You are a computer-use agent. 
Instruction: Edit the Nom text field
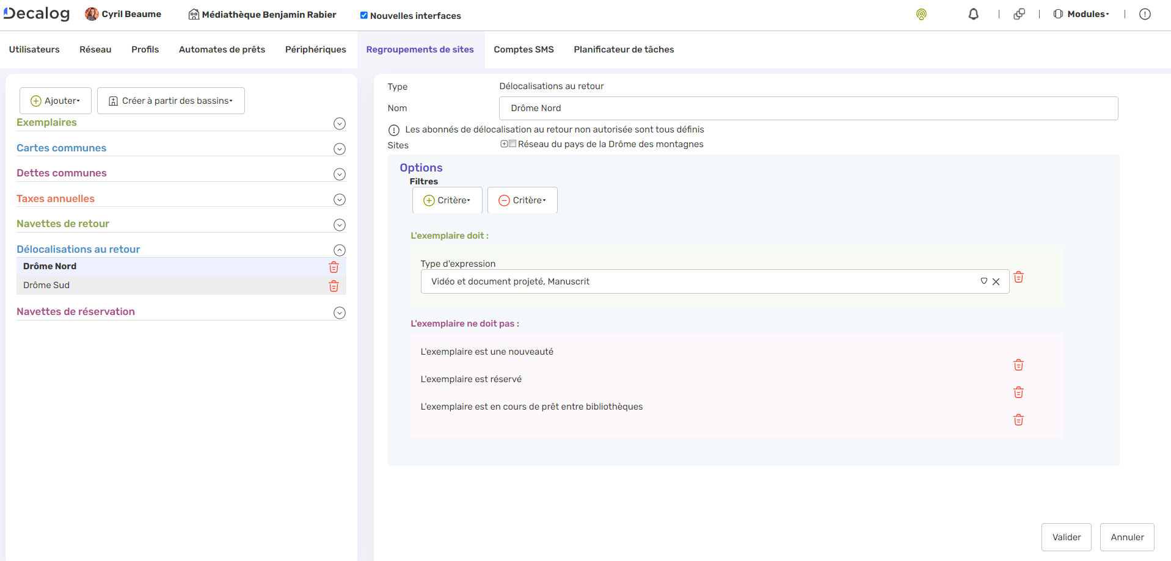pyautogui.click(x=808, y=108)
